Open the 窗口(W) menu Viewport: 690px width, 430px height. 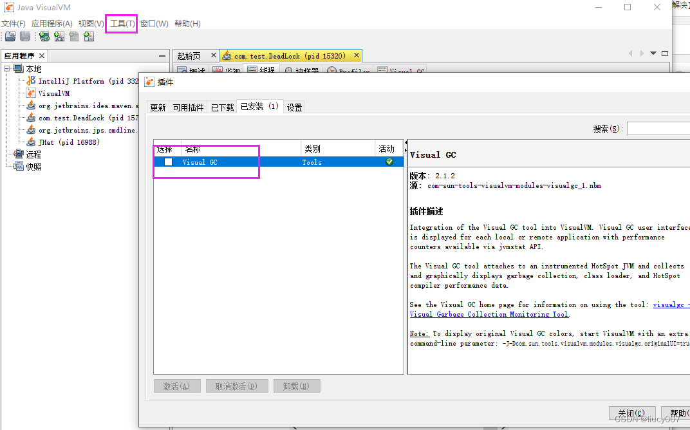coord(154,23)
